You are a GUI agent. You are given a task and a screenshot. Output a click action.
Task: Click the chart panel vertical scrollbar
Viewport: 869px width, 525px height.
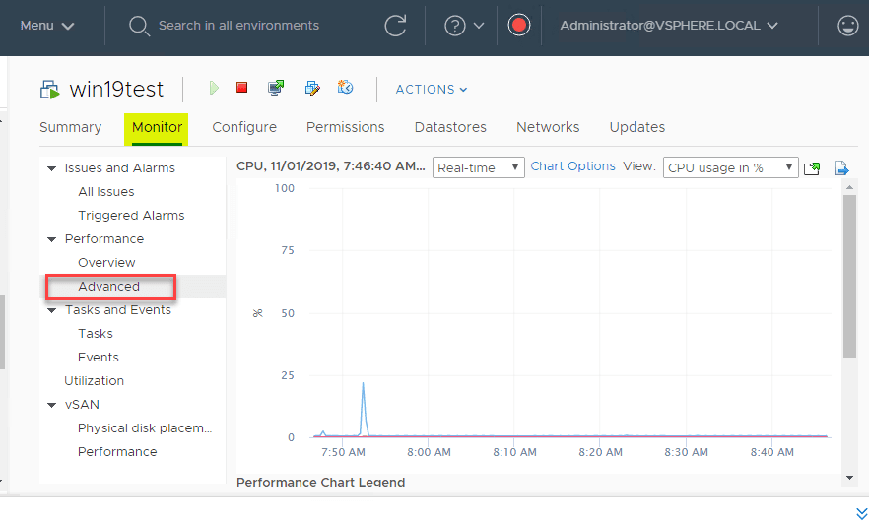849,276
